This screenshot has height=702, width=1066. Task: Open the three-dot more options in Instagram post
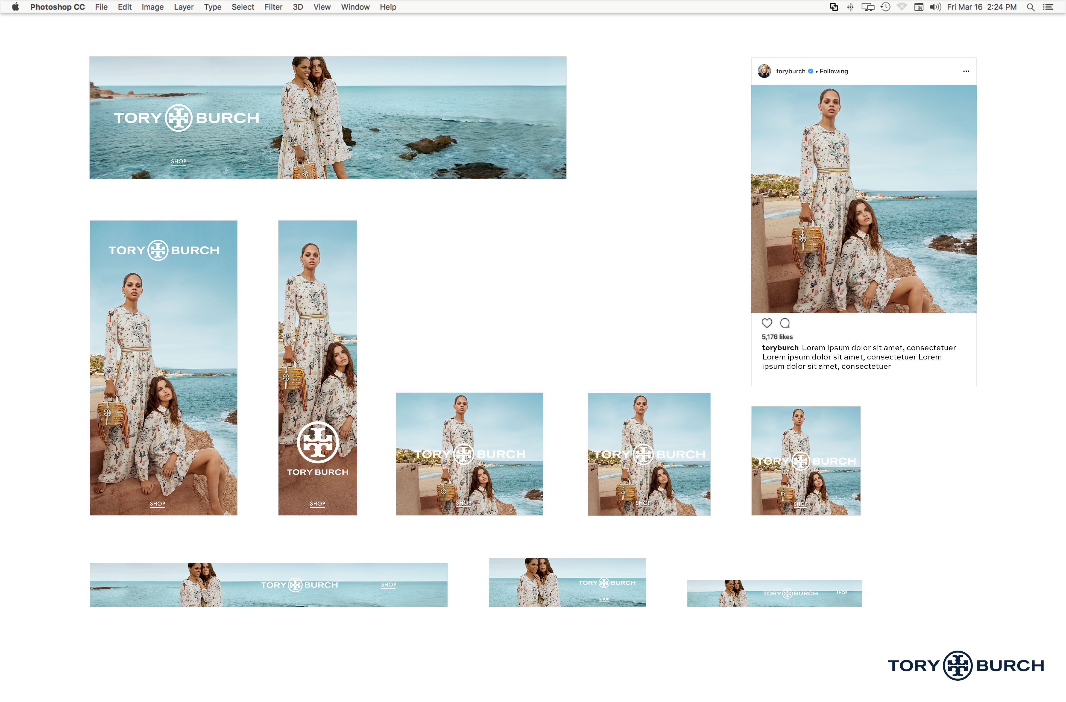(x=966, y=71)
